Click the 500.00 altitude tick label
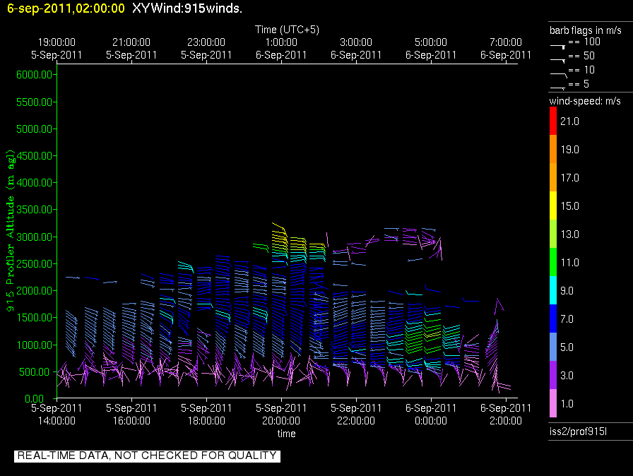 click(36, 372)
